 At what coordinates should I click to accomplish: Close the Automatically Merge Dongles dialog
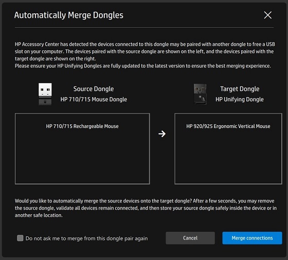[267, 15]
